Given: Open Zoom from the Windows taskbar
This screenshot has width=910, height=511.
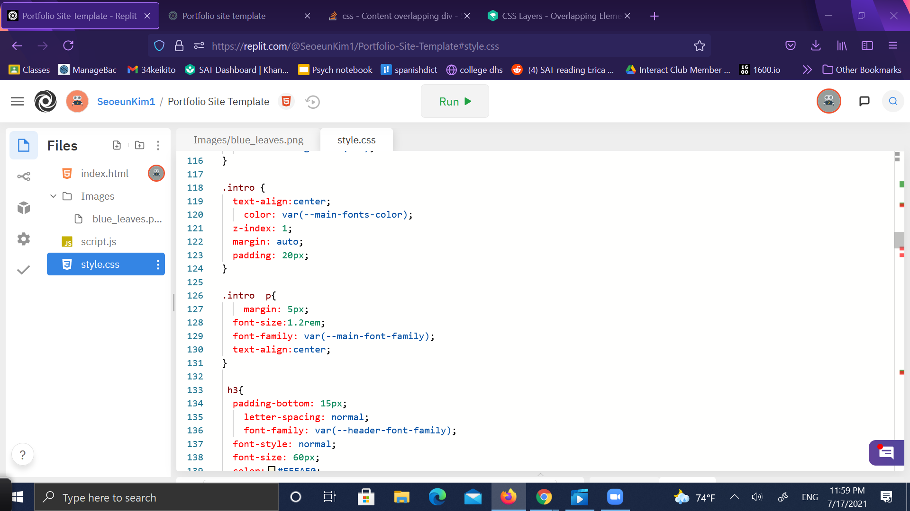Looking at the screenshot, I should coord(615,497).
